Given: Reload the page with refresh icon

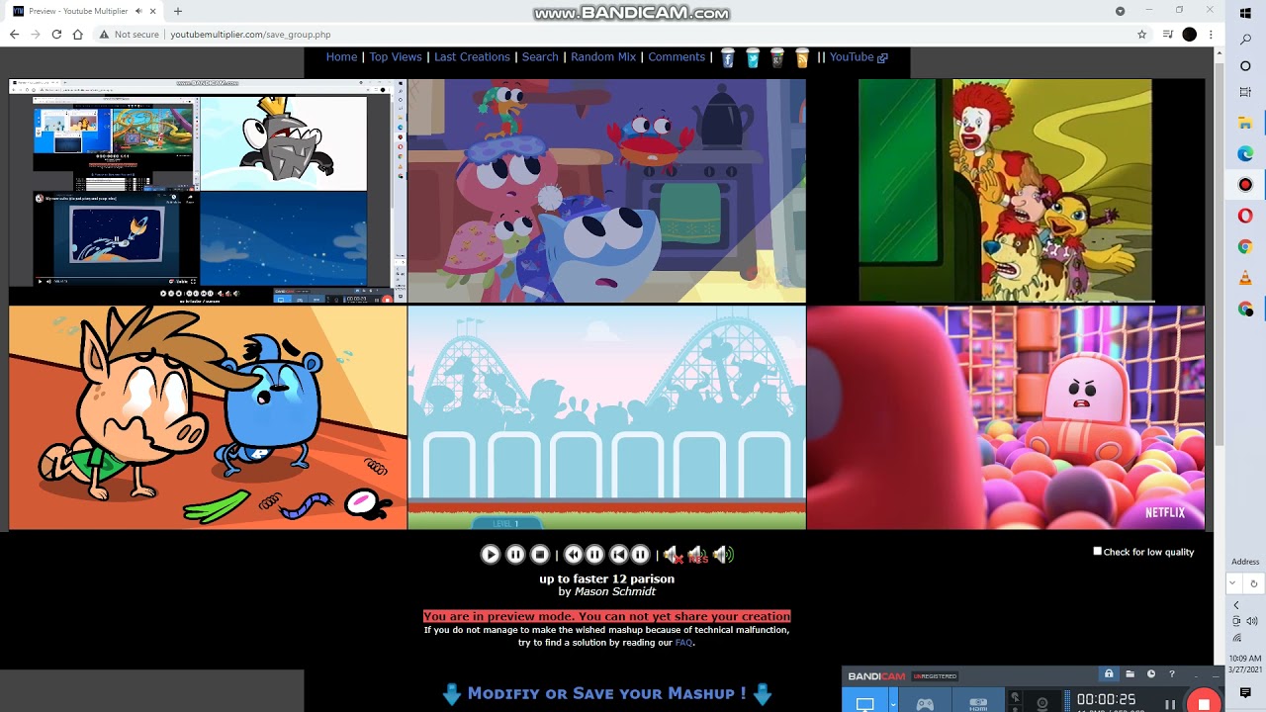Looking at the screenshot, I should [56, 35].
